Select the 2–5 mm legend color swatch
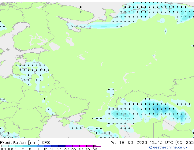 [26, 146]
